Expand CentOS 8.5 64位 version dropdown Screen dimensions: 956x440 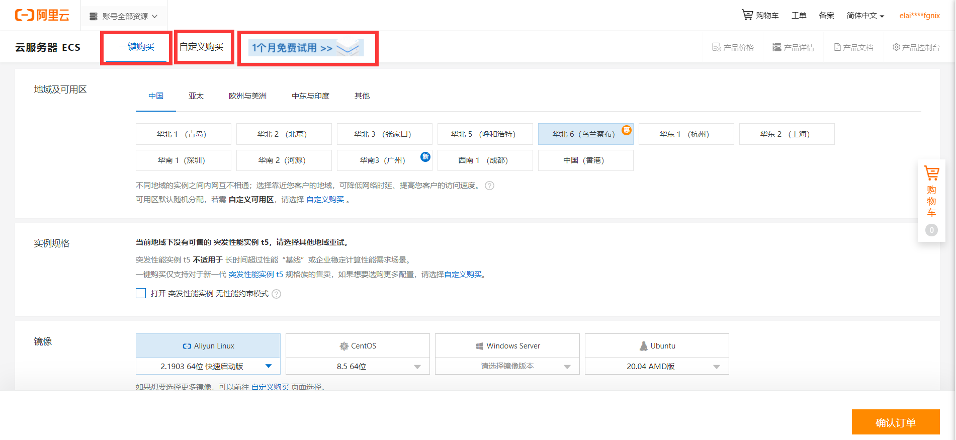pos(358,366)
